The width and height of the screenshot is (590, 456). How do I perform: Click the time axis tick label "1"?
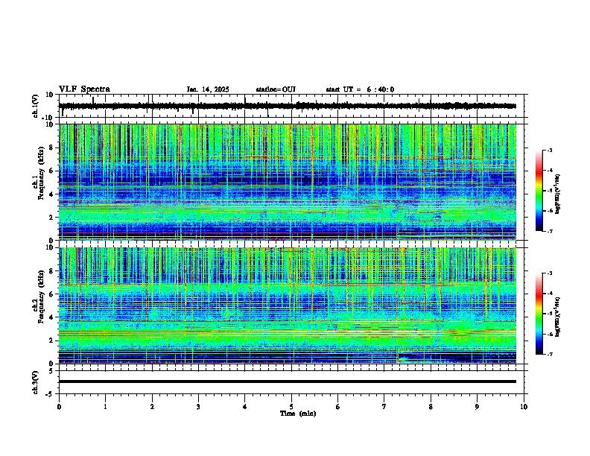[105, 407]
